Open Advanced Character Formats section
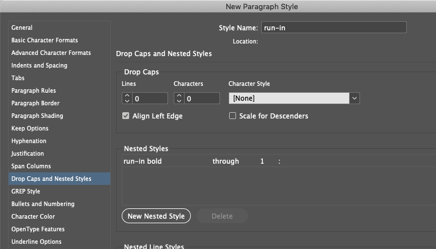This screenshot has height=249, width=436. [x=51, y=53]
